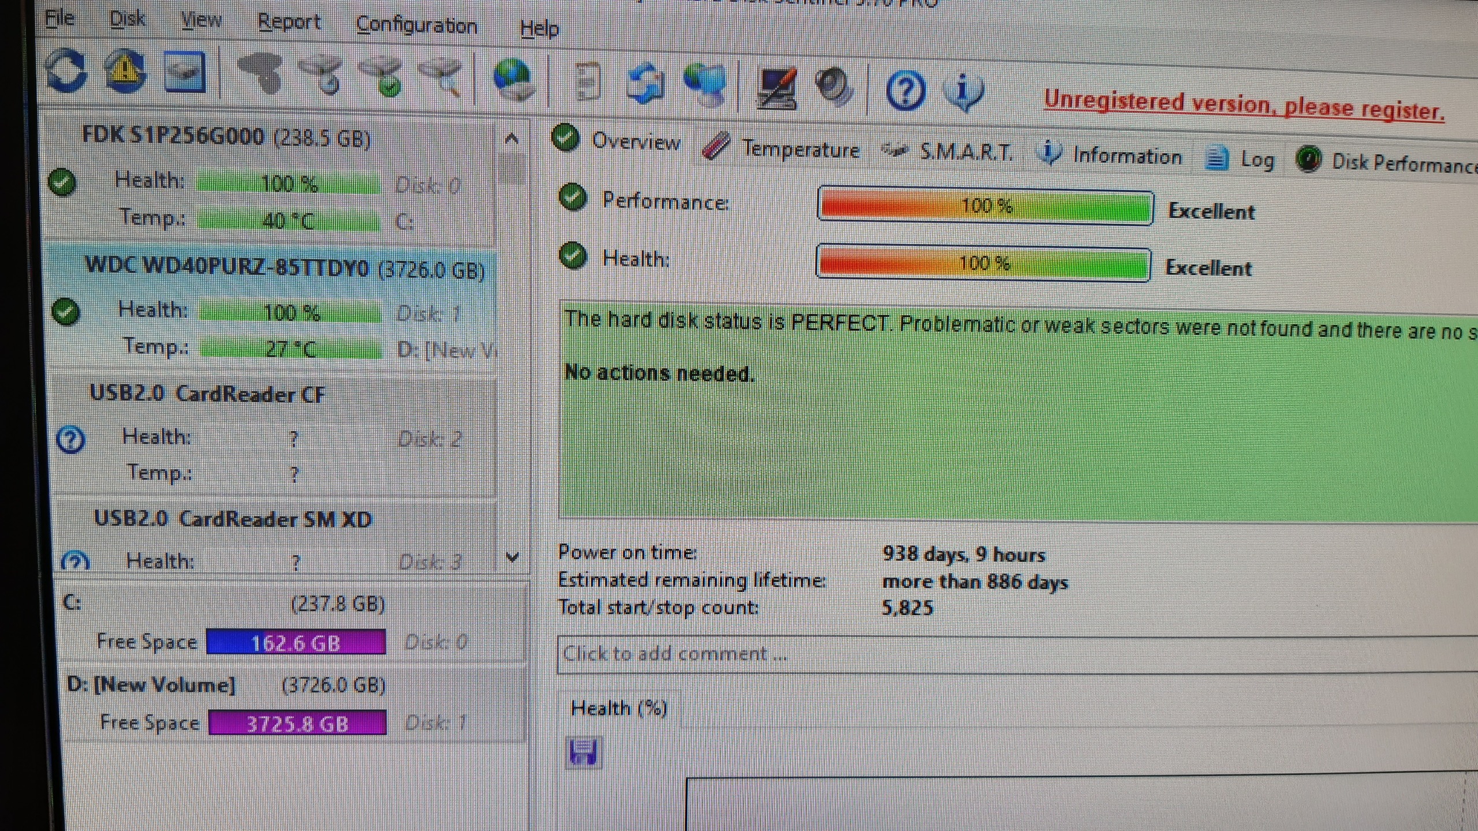Open the Configuration menu
Image resolution: width=1478 pixels, height=831 pixels.
tap(416, 25)
